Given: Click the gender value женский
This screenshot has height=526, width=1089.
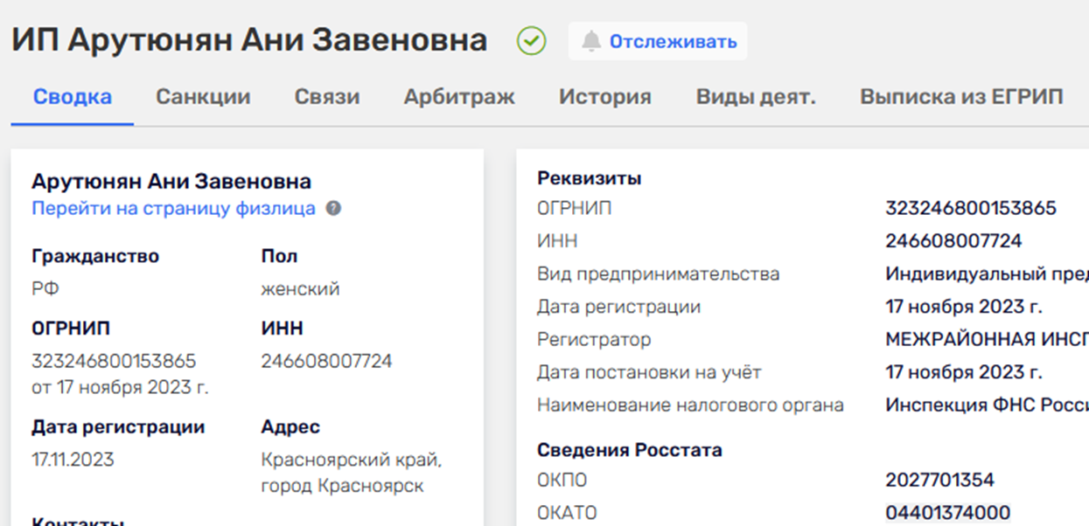Looking at the screenshot, I should pos(300,289).
